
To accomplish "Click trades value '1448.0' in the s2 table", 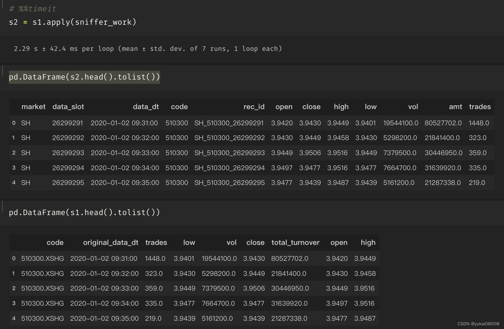I will click(479, 123).
